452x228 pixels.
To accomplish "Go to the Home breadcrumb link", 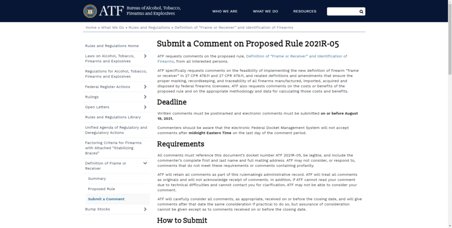I will (x=91, y=27).
